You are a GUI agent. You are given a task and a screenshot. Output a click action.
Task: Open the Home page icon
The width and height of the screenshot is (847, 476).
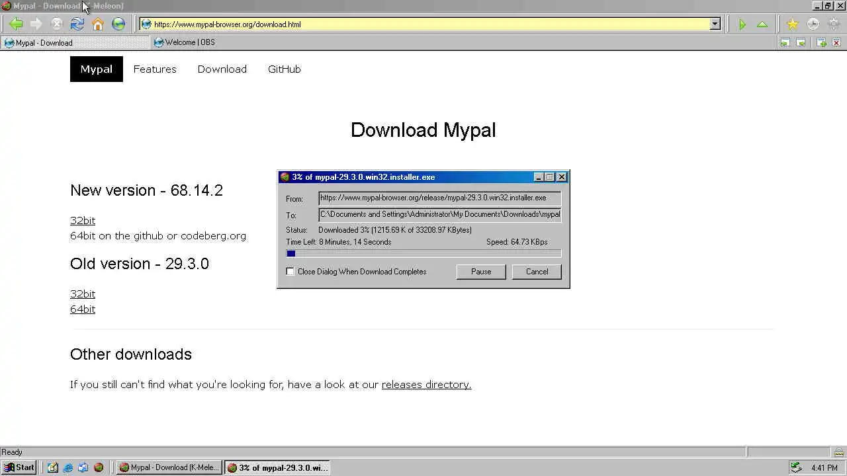(98, 24)
